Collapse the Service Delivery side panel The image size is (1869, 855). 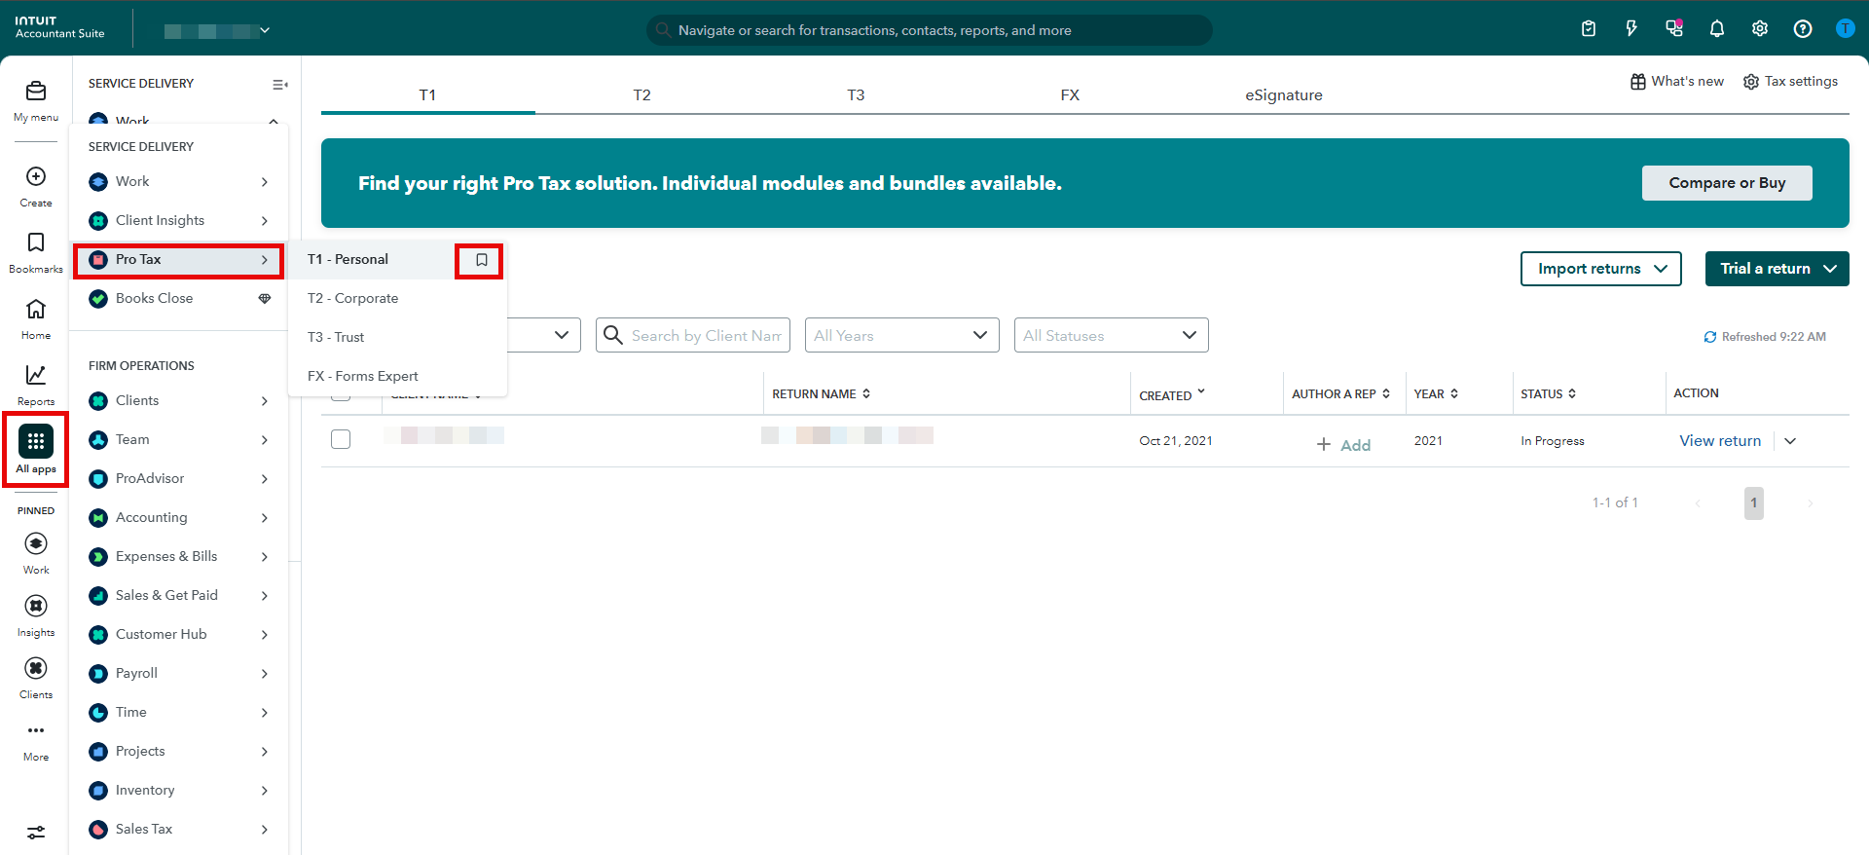click(x=279, y=85)
